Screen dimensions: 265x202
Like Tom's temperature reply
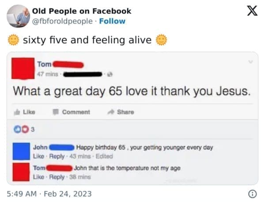[x=39, y=176]
